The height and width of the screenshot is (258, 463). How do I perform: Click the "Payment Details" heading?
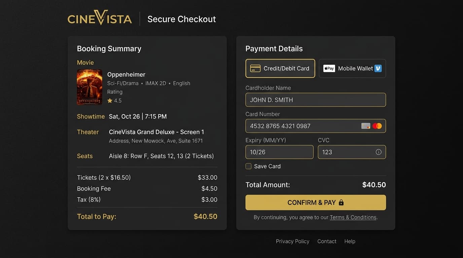(274, 49)
